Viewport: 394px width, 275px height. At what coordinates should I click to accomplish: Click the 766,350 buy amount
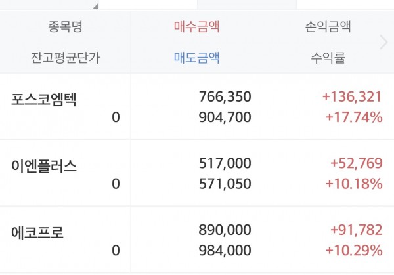pos(225,97)
